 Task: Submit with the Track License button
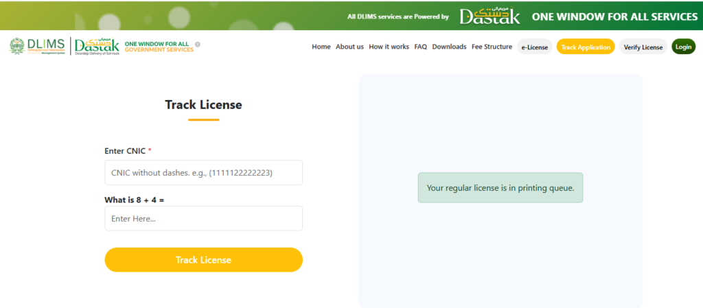coord(203,260)
